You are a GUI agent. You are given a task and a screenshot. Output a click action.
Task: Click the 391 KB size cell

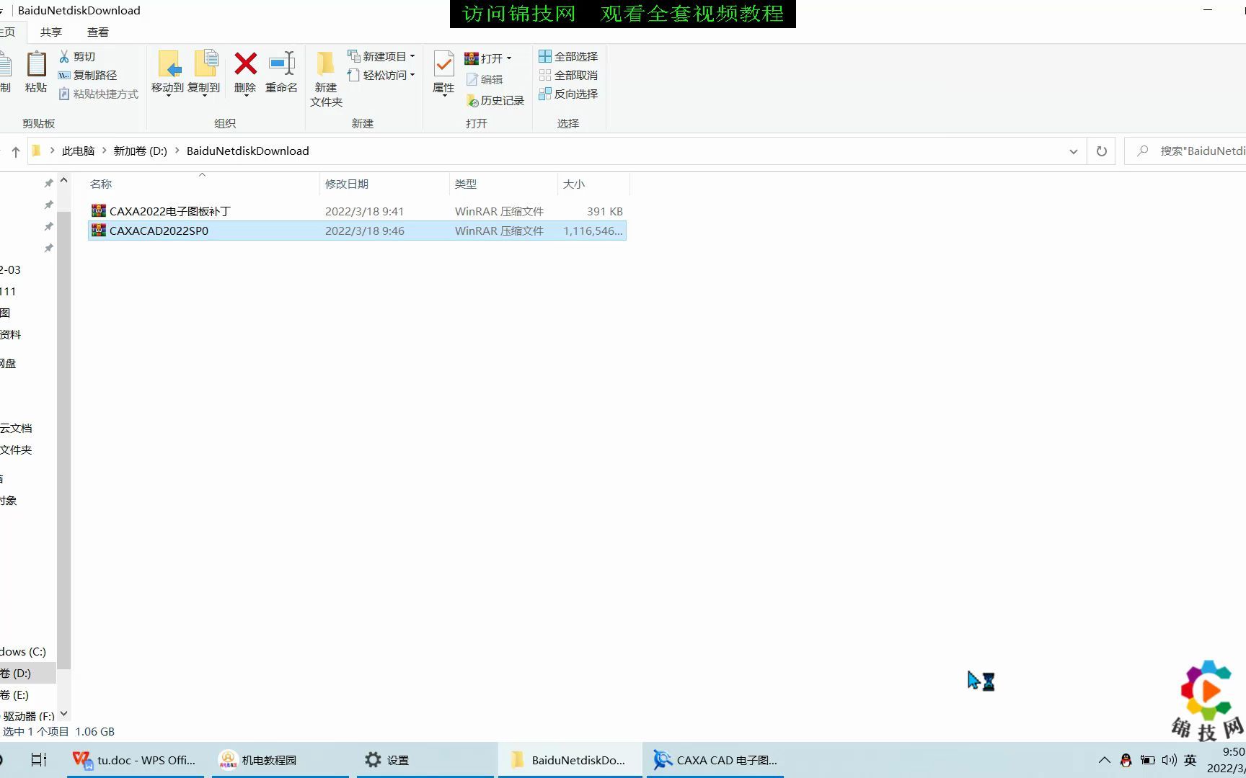pos(604,211)
